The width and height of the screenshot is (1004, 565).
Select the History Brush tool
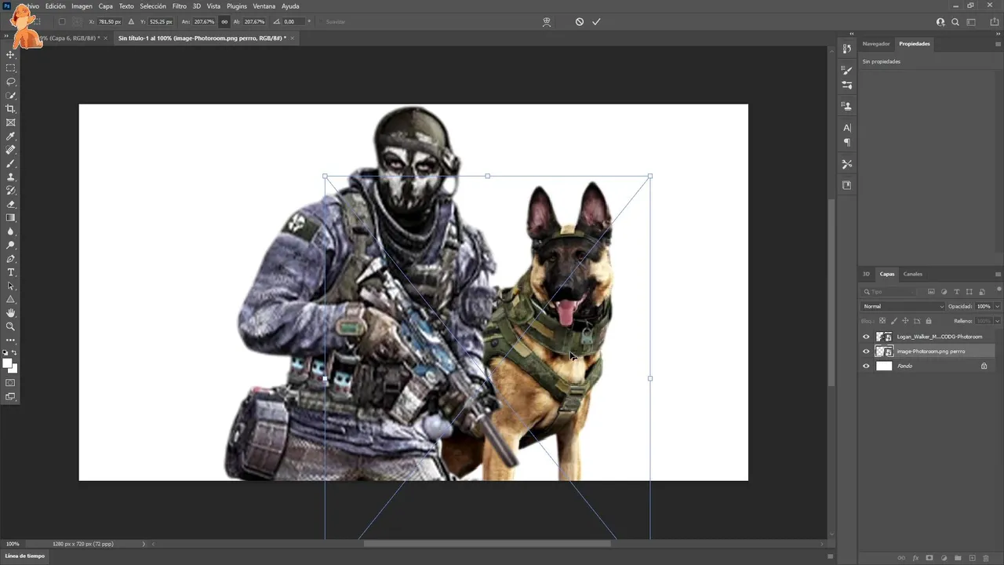pyautogui.click(x=11, y=191)
